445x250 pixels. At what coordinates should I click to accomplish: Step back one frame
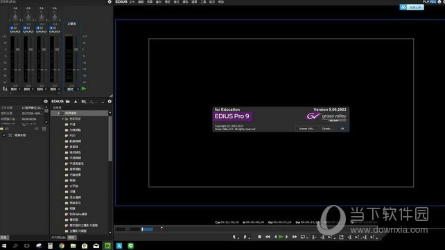tap(275, 237)
